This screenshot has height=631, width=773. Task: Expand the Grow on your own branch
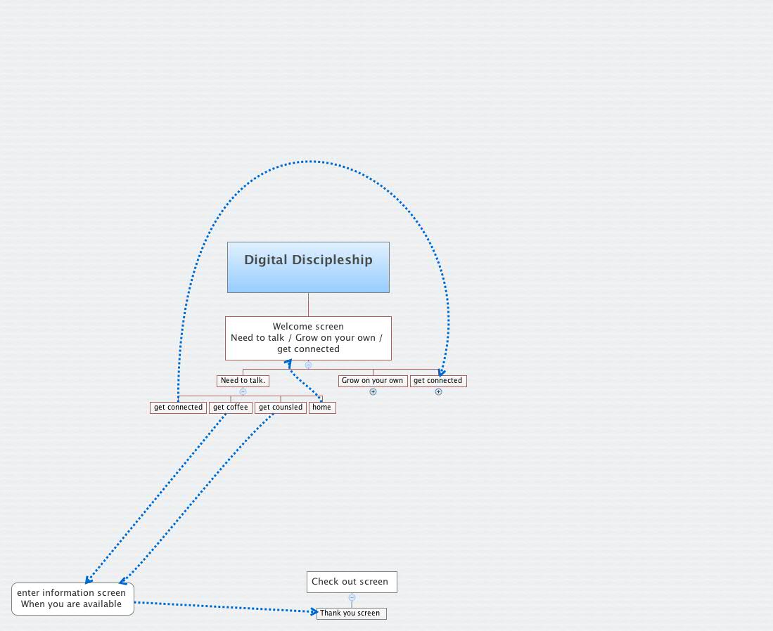(x=373, y=391)
